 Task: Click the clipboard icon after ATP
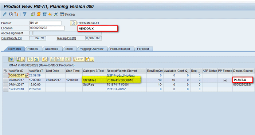pos(88,59)
